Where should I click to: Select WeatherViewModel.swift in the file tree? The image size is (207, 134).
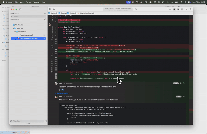tap(28, 38)
